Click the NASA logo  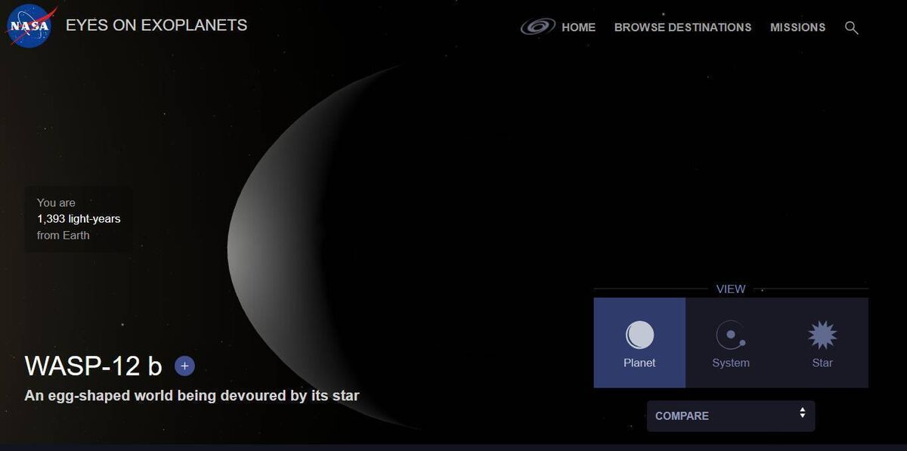(29, 26)
